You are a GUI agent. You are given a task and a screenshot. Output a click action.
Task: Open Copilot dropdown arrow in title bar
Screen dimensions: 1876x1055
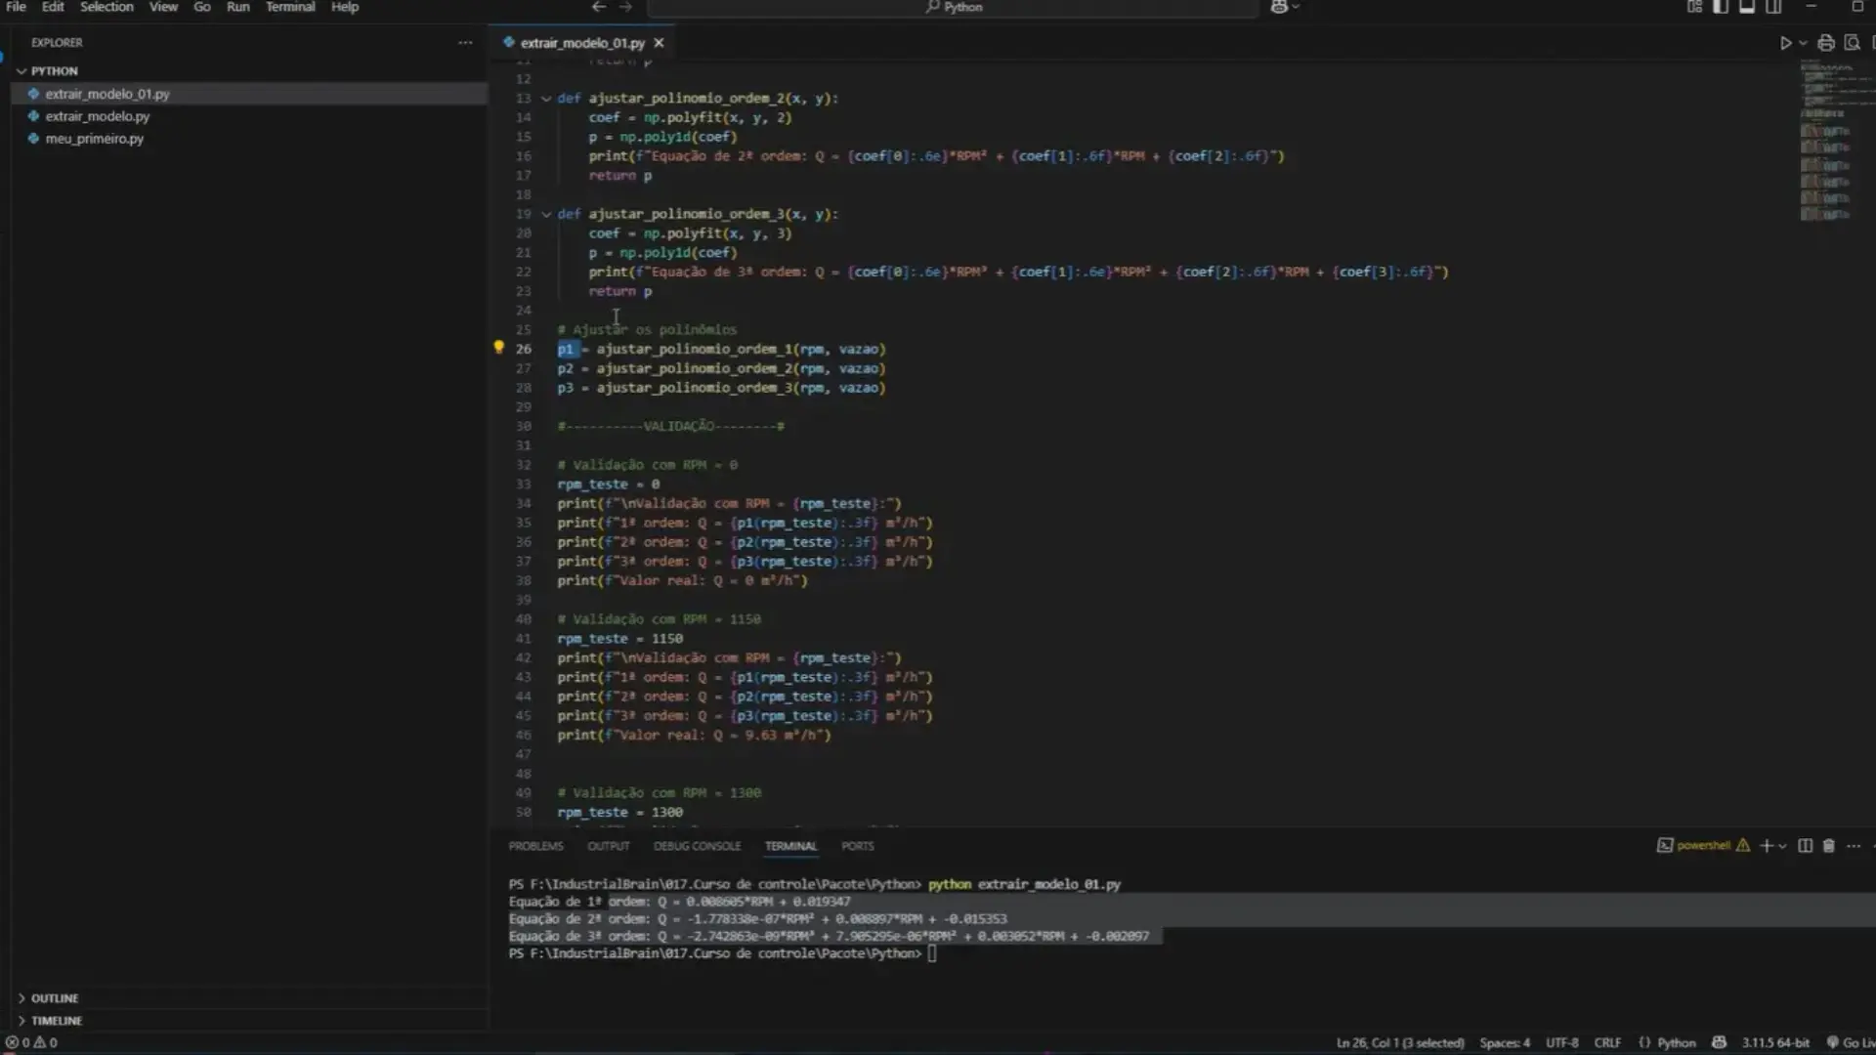click(x=1296, y=7)
